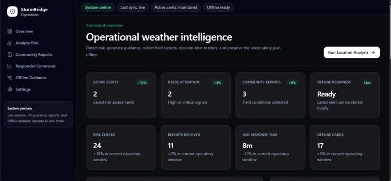Image resolution: width=391 pixels, height=181 pixels.
Task: Click the +9% badge on Community Reports
Action: (292, 83)
